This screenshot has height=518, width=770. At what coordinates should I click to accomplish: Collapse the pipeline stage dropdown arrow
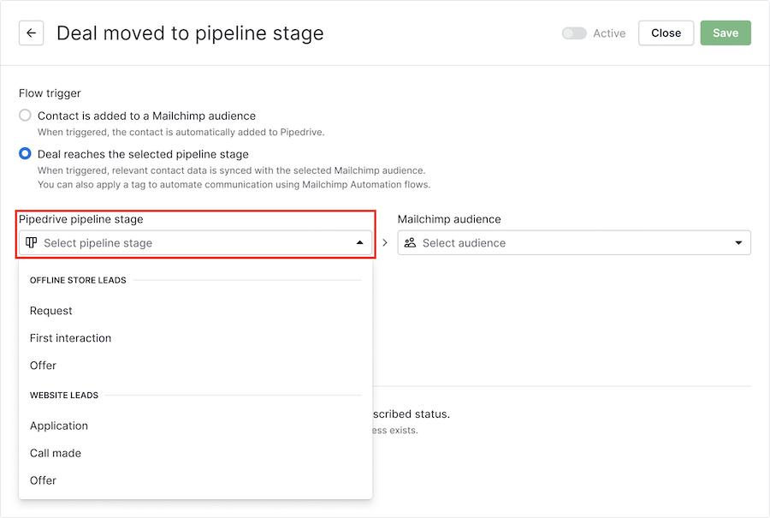tap(359, 242)
